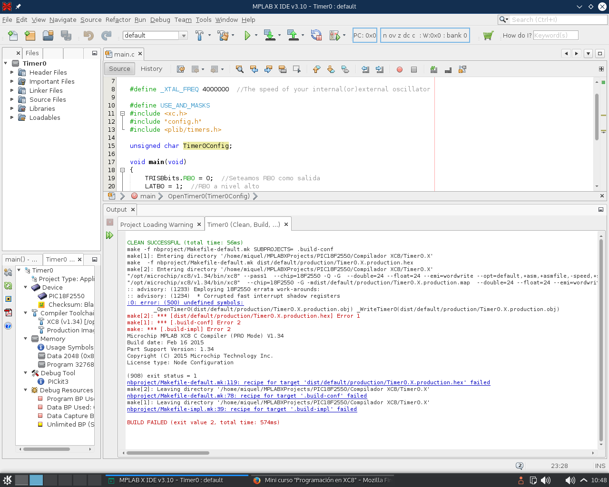Go to the next bookmark icon
The width and height of the screenshot is (609, 487).
coord(331,69)
